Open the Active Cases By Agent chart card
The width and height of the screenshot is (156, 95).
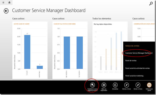[30, 50]
